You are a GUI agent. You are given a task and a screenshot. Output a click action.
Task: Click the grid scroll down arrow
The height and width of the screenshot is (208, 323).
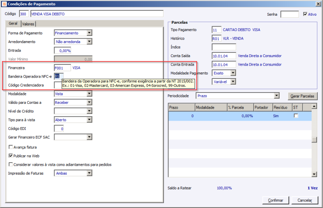click(314, 174)
